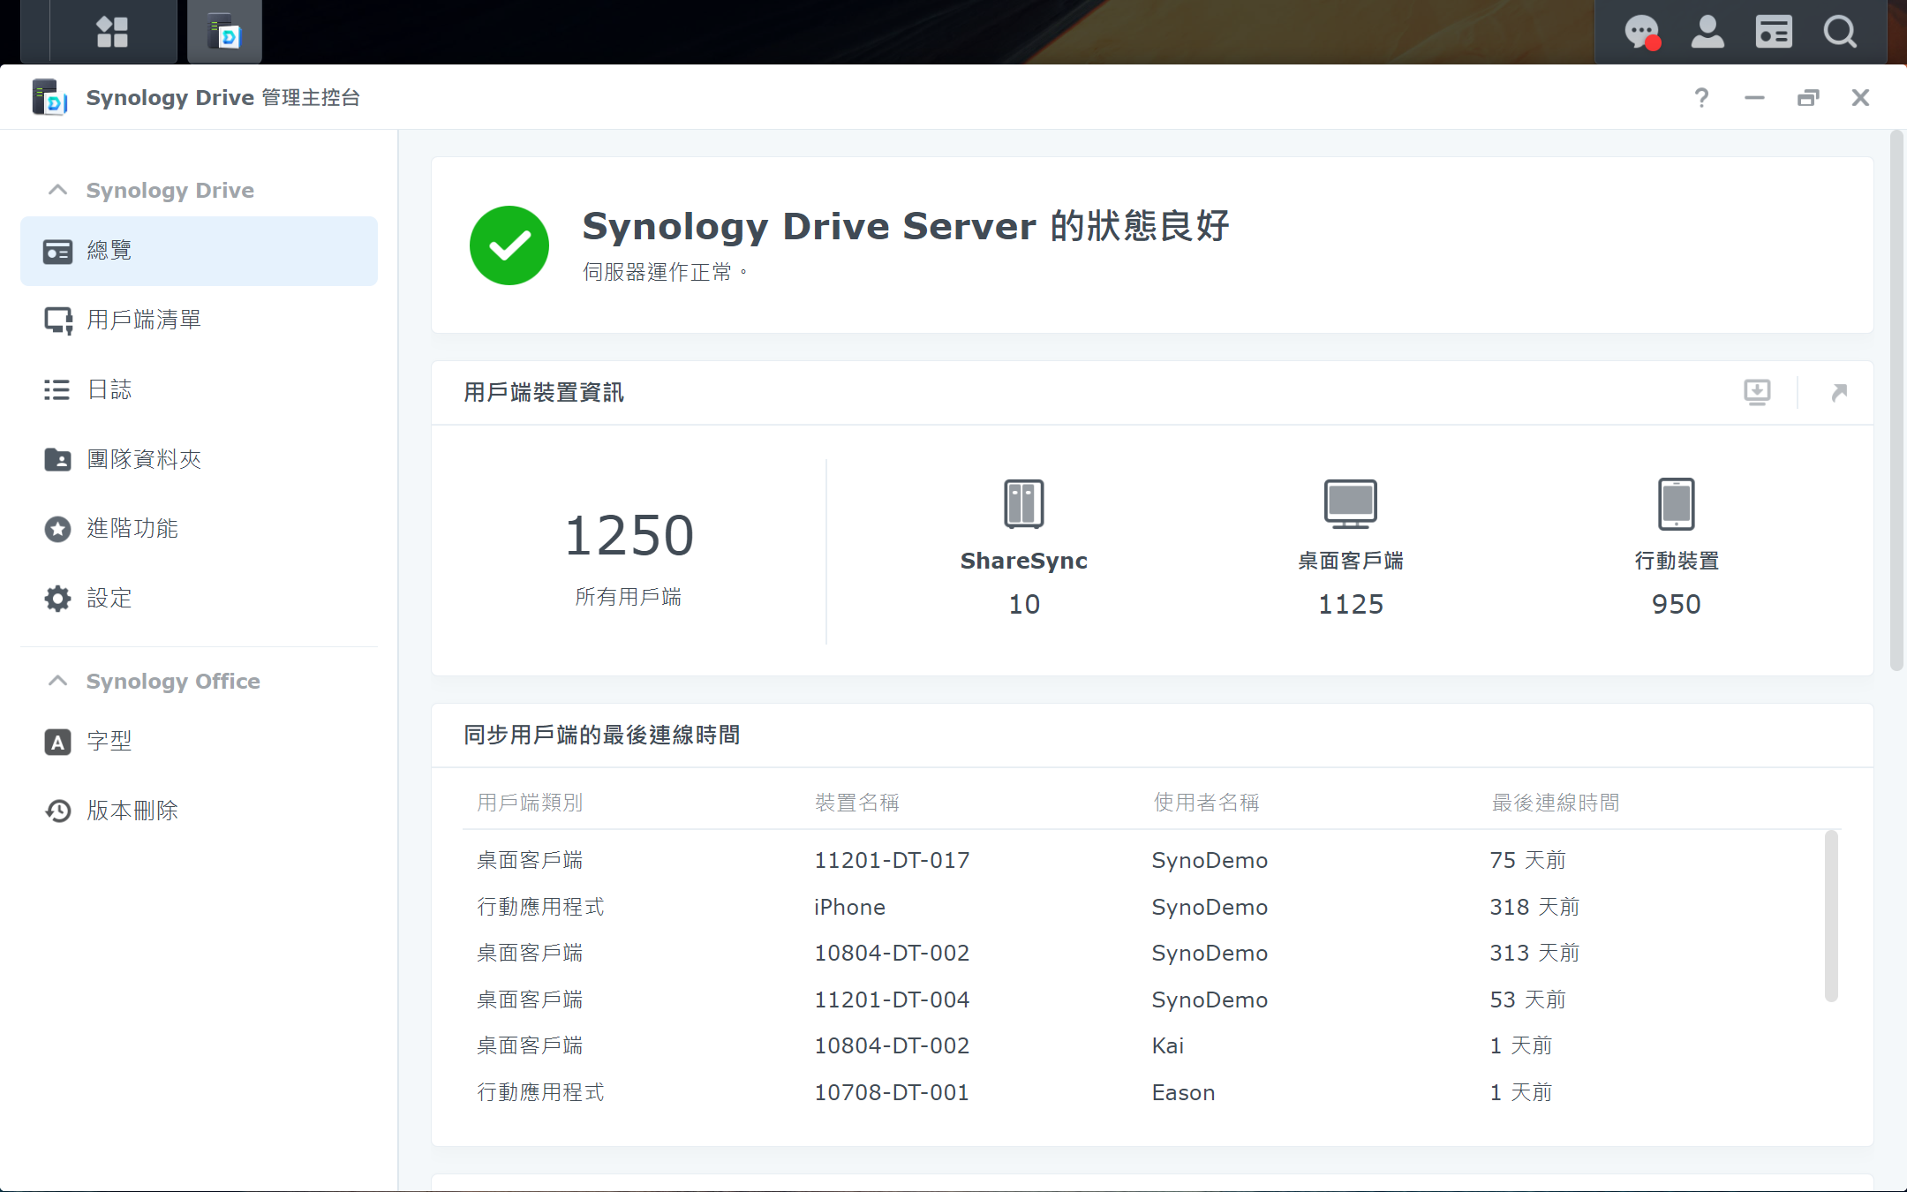
Task: Click the ShareSync label
Action: tap(1024, 561)
